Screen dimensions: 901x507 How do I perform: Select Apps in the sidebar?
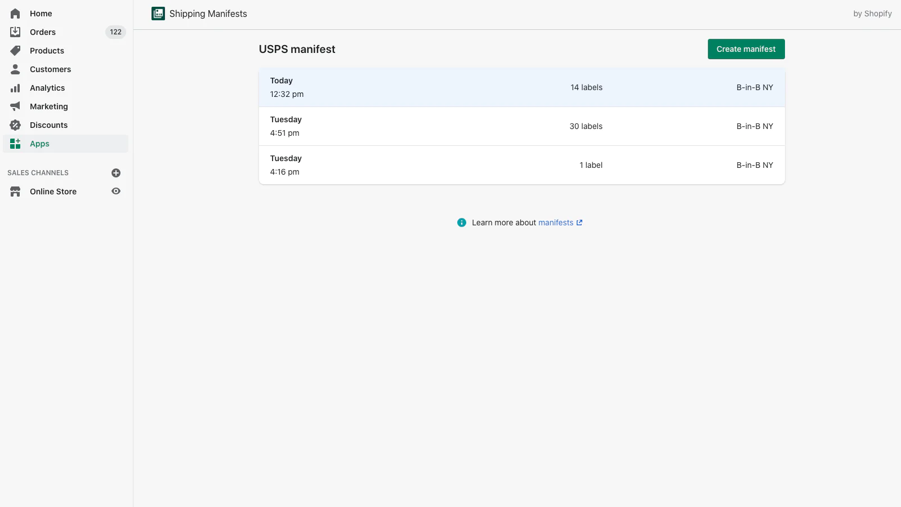click(65, 144)
